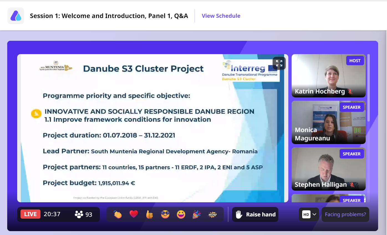The width and height of the screenshot is (387, 235).
Task: Click the yellow bullet icon on slide
Action: [36, 113]
